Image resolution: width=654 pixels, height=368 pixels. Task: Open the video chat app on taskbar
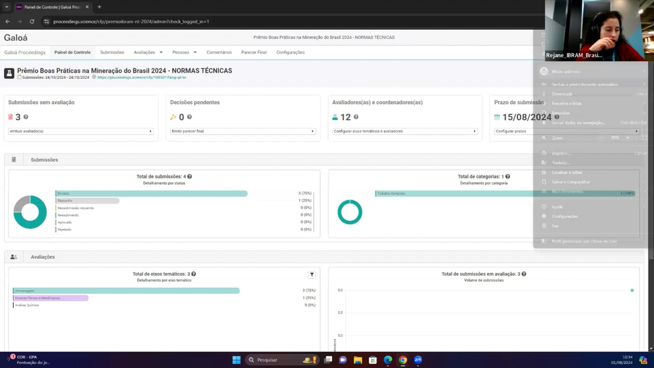click(343, 360)
